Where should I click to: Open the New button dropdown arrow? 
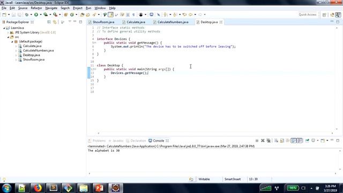(9, 14)
